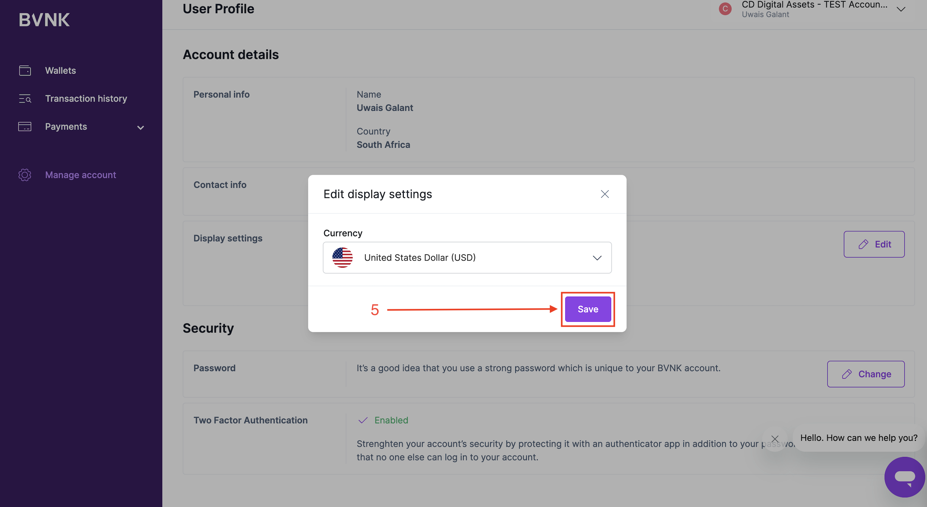Click the Wallets icon in sidebar
This screenshot has width=927, height=507.
[x=25, y=70]
